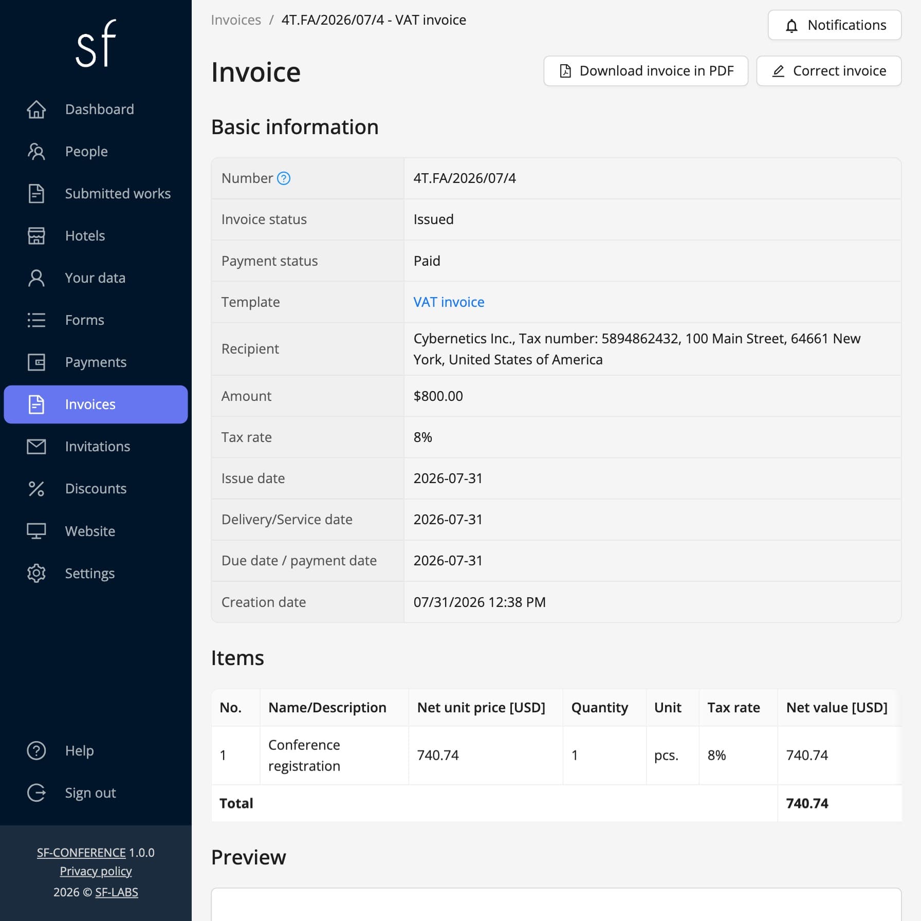The width and height of the screenshot is (921, 921).
Task: Click the Correct invoice button
Action: point(829,71)
